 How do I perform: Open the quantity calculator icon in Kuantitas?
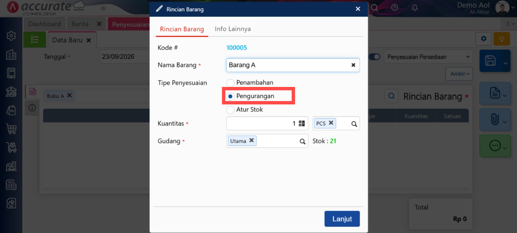[x=302, y=123]
